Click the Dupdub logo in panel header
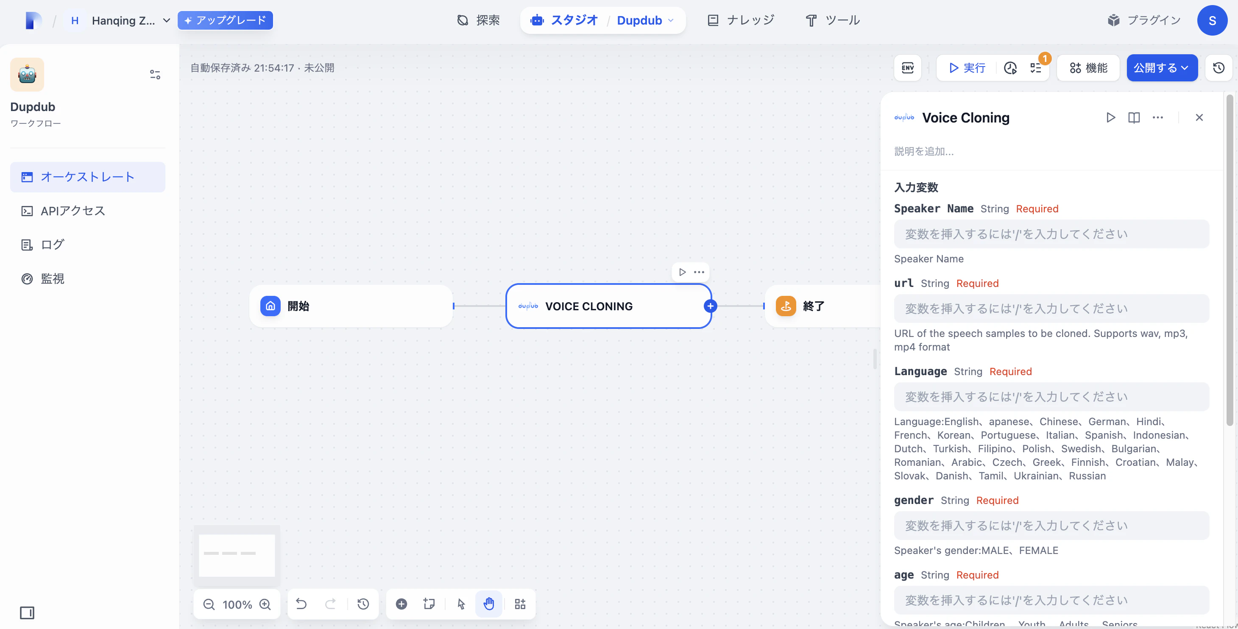This screenshot has height=629, width=1238. (904, 118)
